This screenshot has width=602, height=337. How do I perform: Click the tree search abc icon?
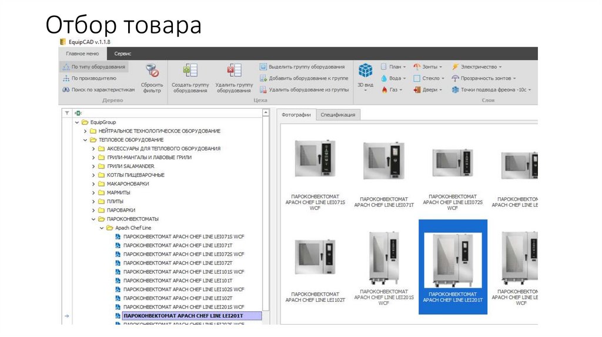pos(78,113)
